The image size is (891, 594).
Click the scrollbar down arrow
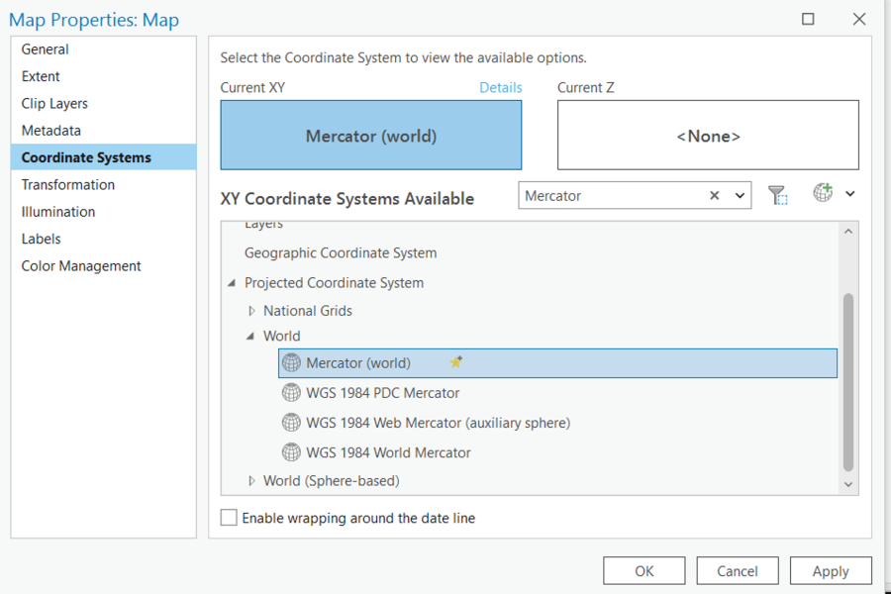point(847,484)
